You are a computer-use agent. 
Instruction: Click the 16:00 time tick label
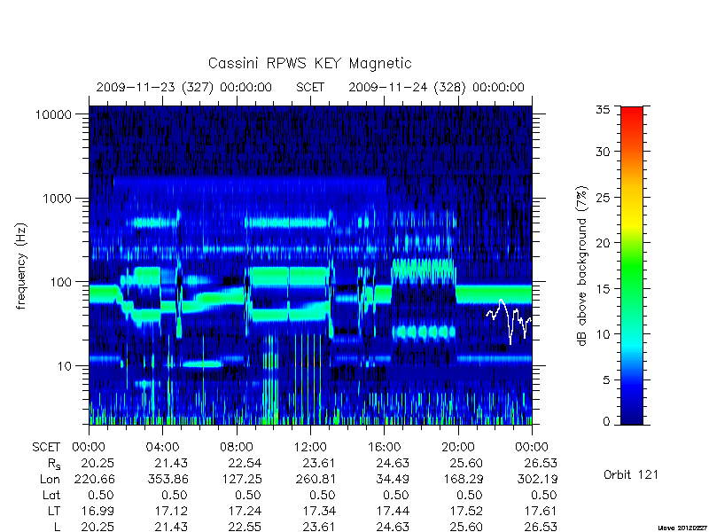click(385, 447)
